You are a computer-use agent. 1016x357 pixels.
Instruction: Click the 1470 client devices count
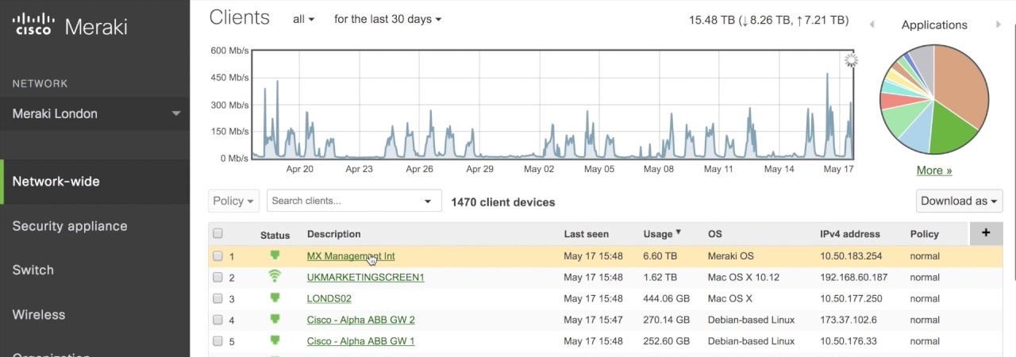pos(503,202)
